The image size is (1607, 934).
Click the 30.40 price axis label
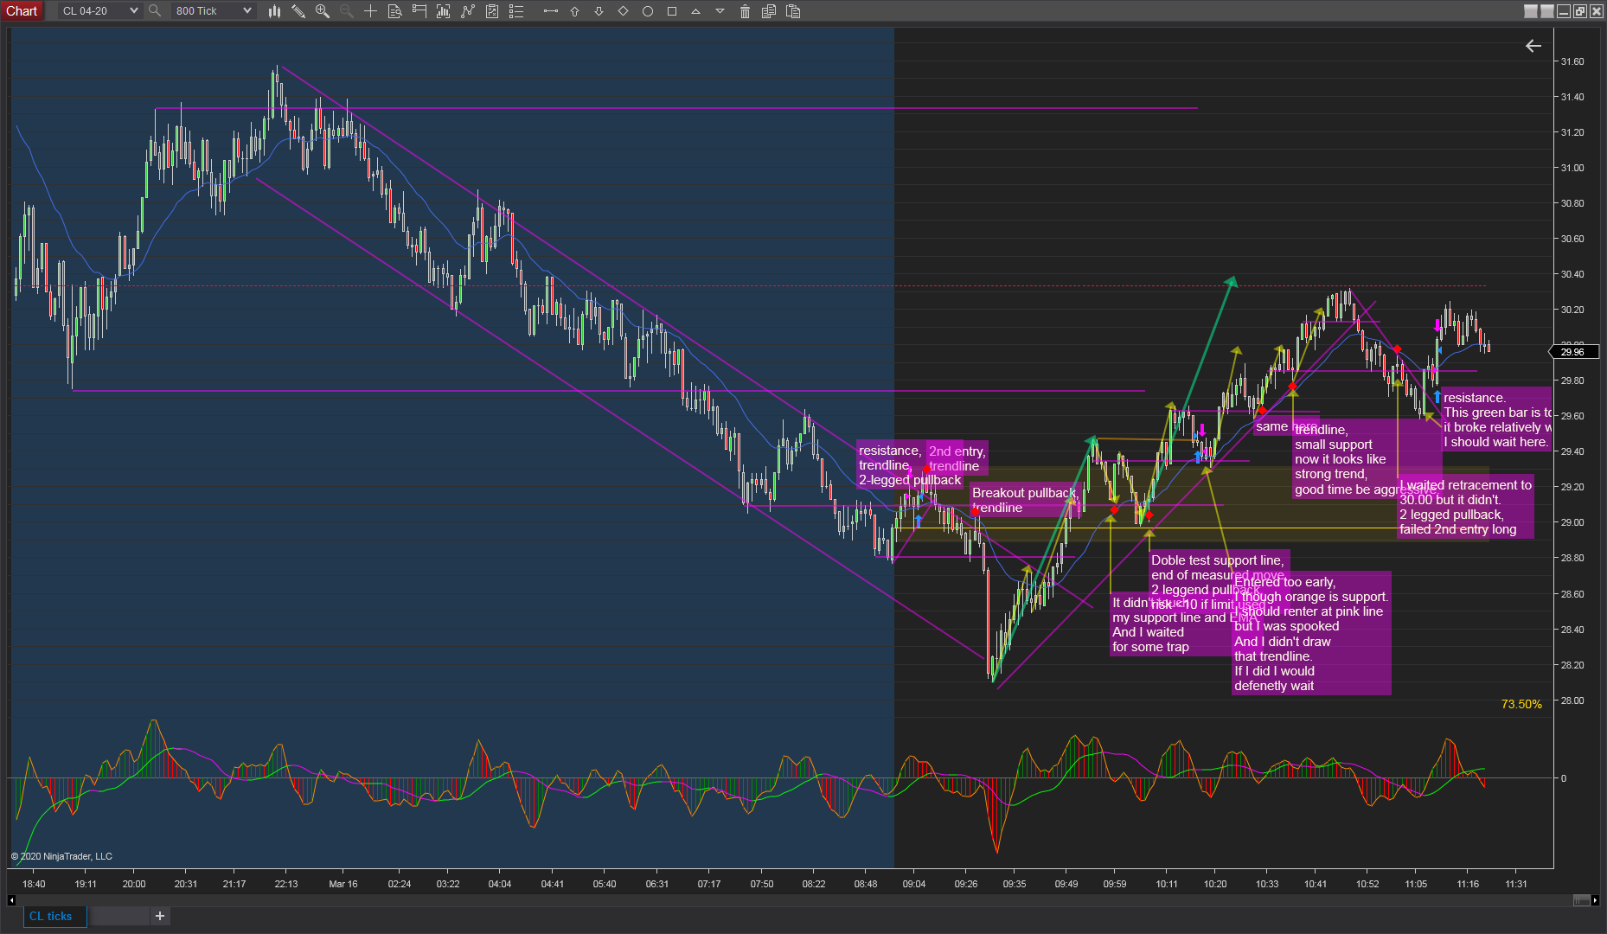click(1572, 274)
